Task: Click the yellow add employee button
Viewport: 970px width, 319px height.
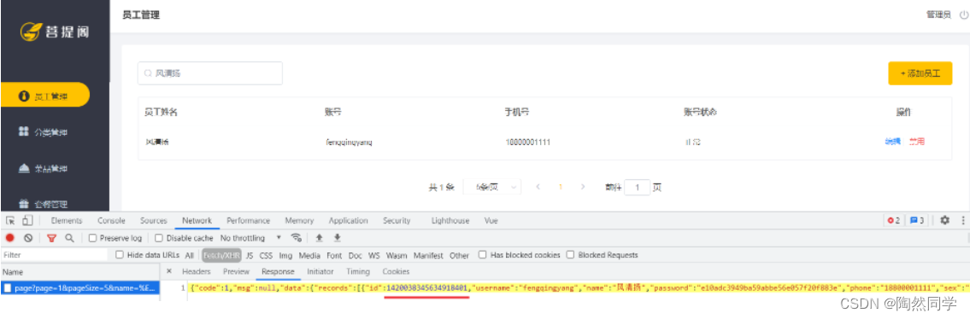Action: pos(920,73)
